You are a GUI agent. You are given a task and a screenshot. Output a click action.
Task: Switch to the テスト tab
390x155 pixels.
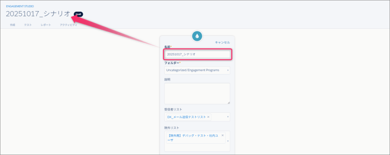(x=28, y=25)
